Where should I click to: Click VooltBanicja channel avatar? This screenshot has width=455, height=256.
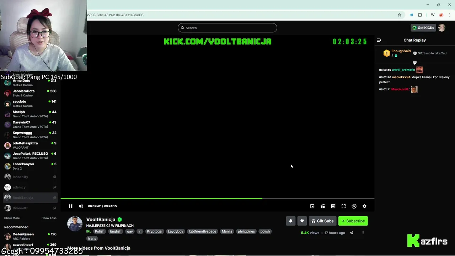tap(75, 224)
